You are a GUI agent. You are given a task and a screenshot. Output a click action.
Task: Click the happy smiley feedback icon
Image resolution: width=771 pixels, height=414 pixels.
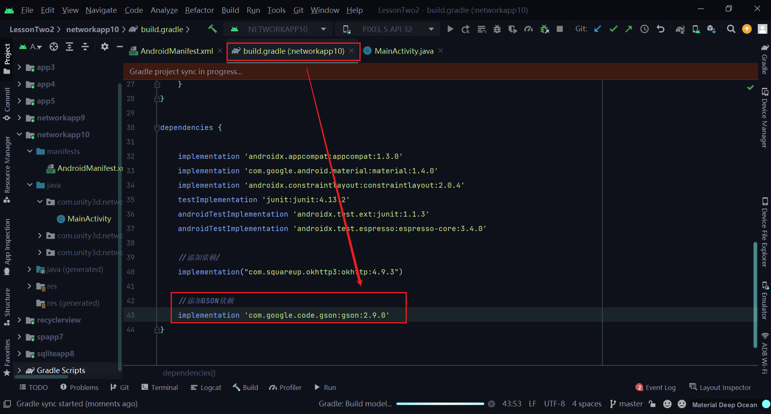667,404
